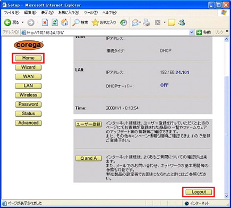Click the address bar URL field
Image resolution: width=231 pixels, height=208 pixels.
108,32
